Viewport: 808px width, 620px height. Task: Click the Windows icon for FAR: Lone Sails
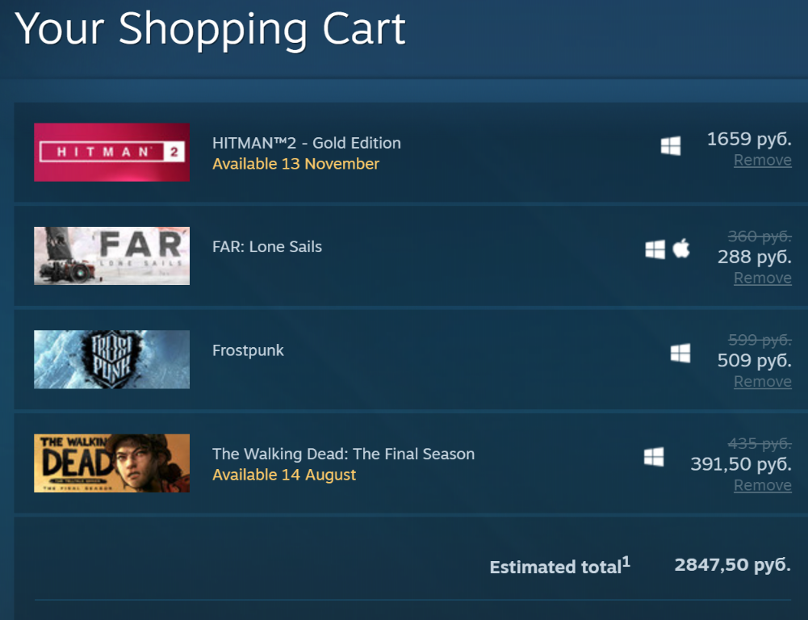[x=655, y=249]
